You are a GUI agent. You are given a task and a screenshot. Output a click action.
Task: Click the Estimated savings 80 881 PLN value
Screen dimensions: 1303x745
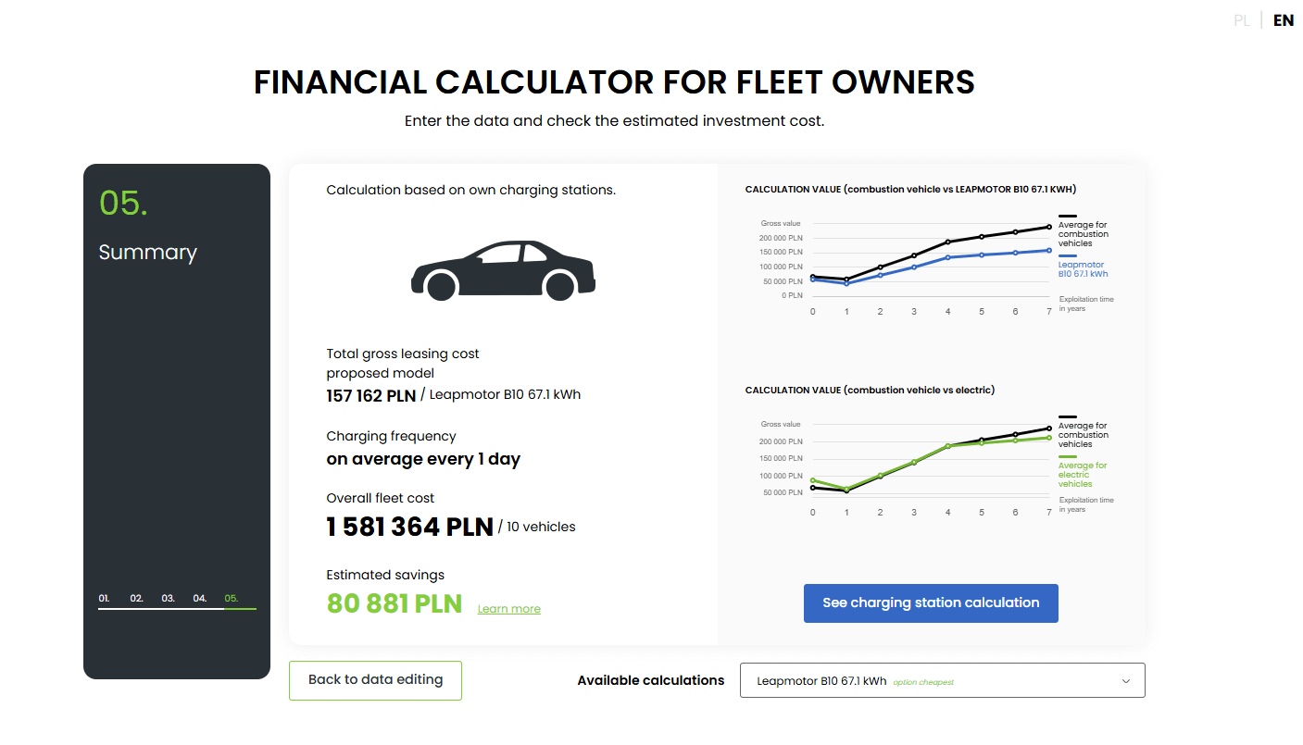[394, 603]
